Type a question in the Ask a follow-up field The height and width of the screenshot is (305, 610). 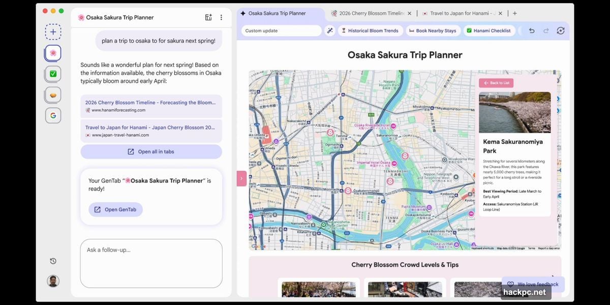click(151, 263)
